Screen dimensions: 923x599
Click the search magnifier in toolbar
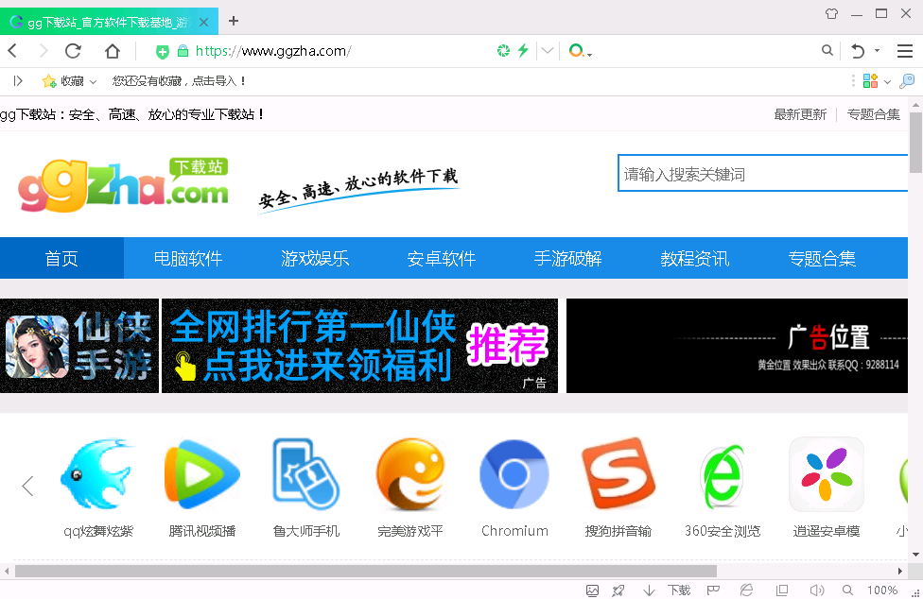coord(827,51)
